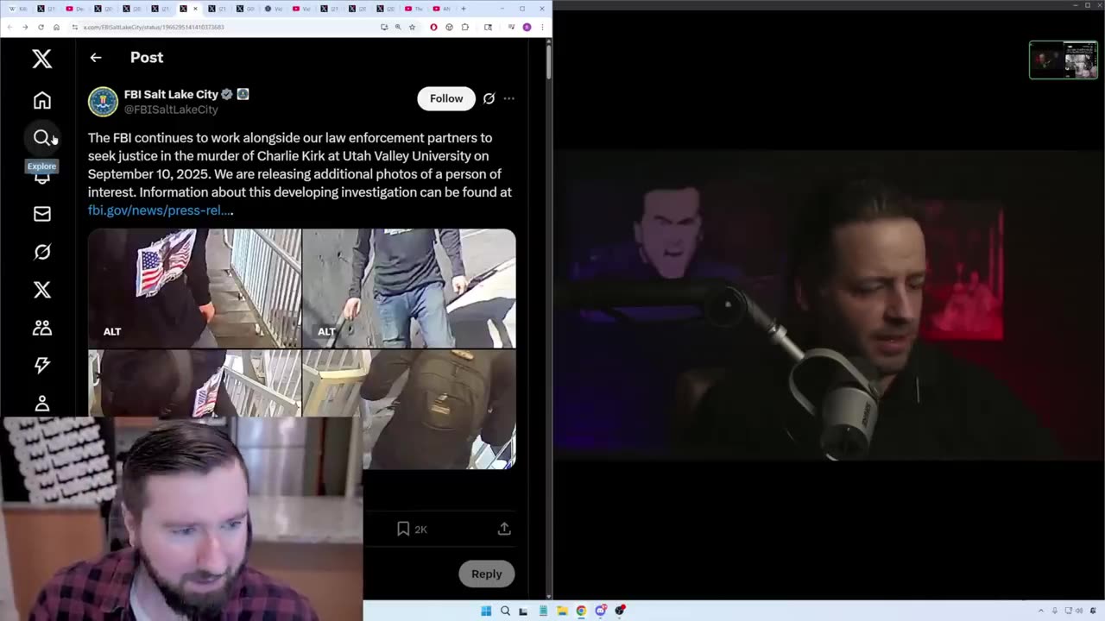The image size is (1105, 621).
Task: Click the X logo in the sidebar
Action: [x=41, y=58]
